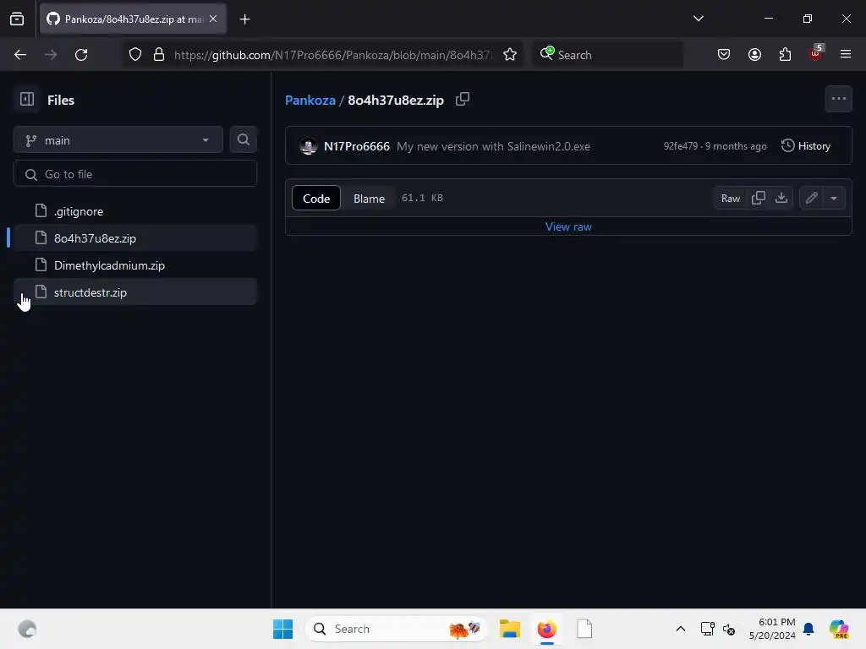
Task: Open uBlock Origin extension icon
Action: point(816,53)
